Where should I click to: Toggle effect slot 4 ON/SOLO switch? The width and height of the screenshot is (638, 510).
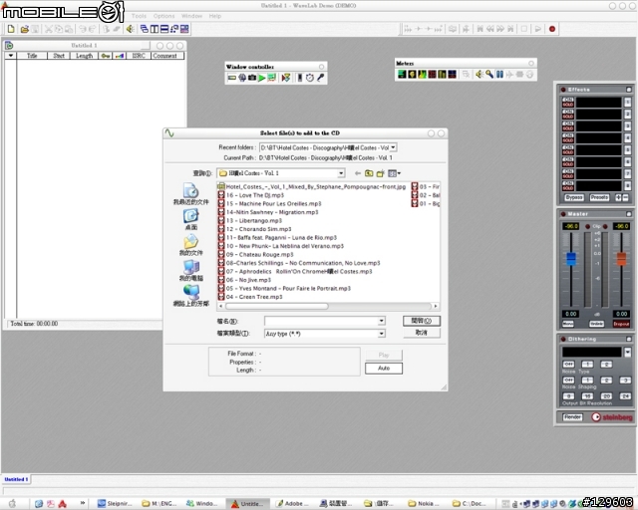click(x=568, y=137)
